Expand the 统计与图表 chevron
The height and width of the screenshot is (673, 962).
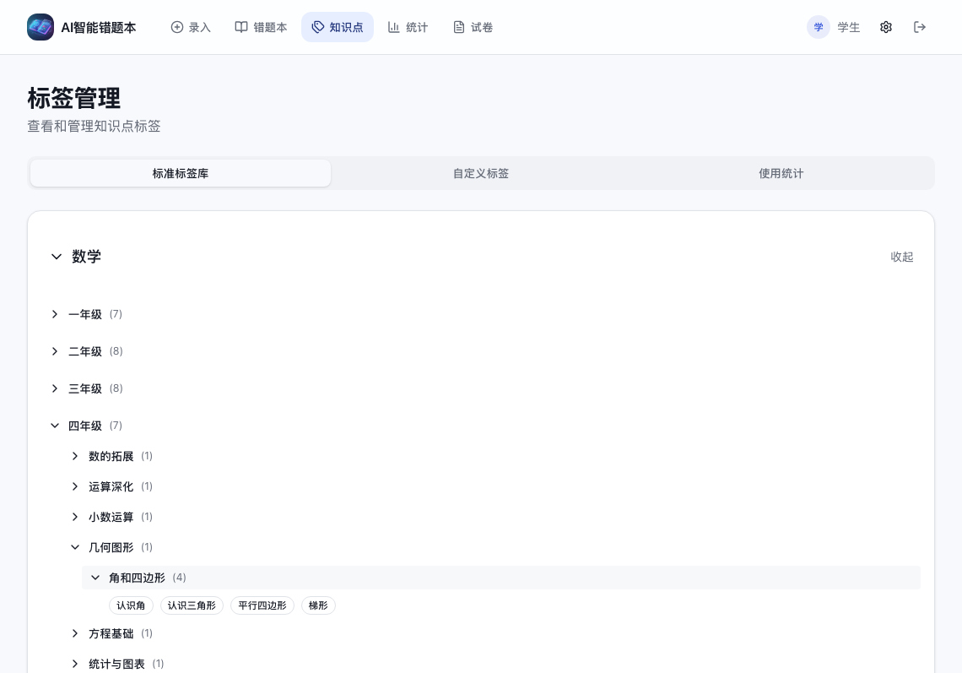pyautogui.click(x=75, y=664)
